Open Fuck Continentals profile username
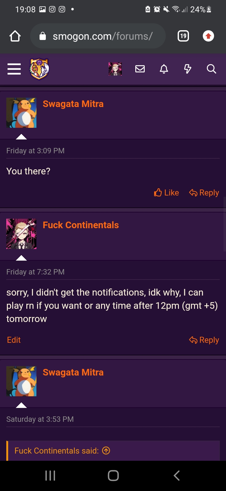This screenshot has height=491, width=226. [81, 225]
